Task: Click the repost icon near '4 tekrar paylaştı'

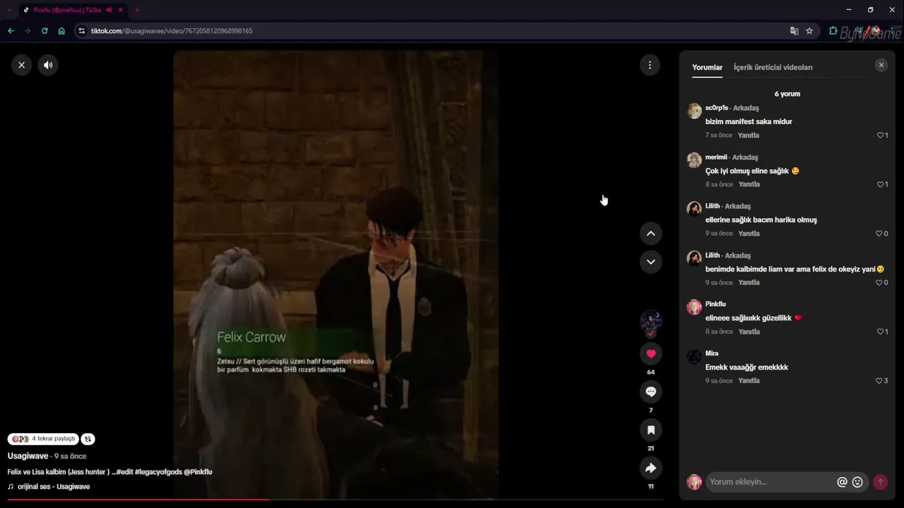Action: 88,439
